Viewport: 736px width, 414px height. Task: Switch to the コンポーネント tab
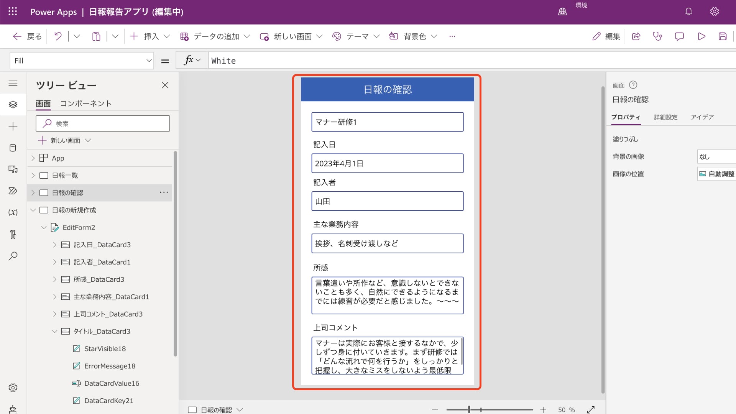[86, 103]
